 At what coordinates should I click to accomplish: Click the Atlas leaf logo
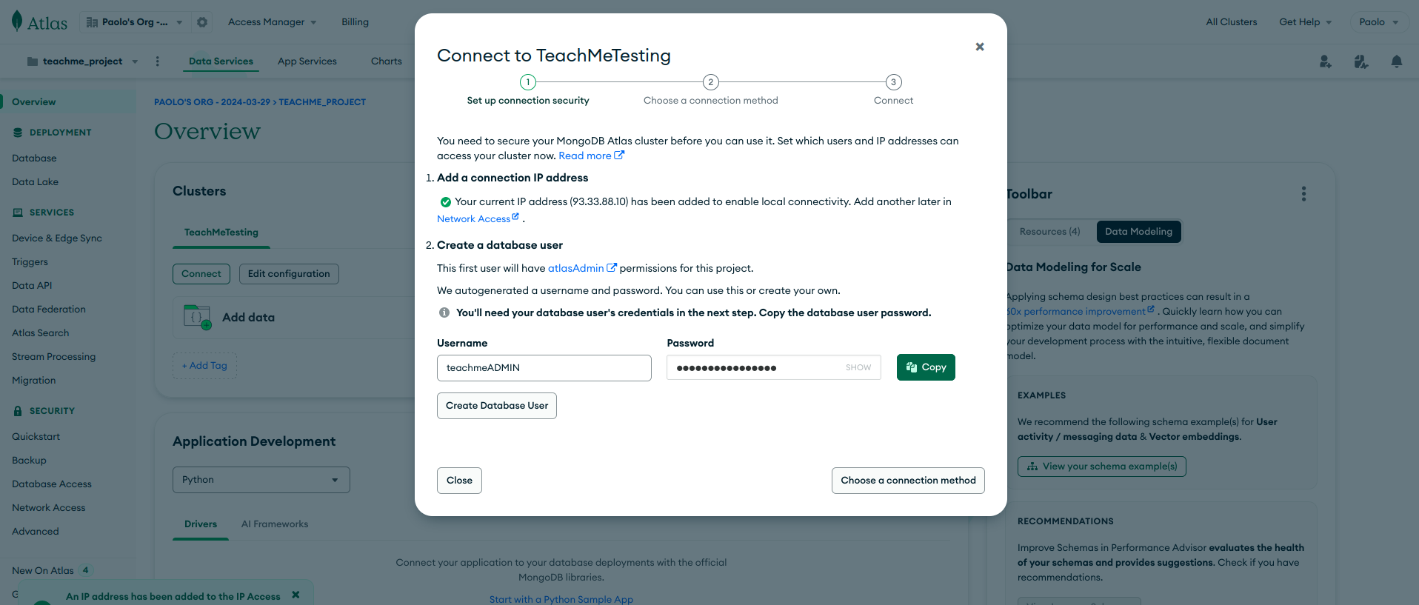tap(18, 21)
